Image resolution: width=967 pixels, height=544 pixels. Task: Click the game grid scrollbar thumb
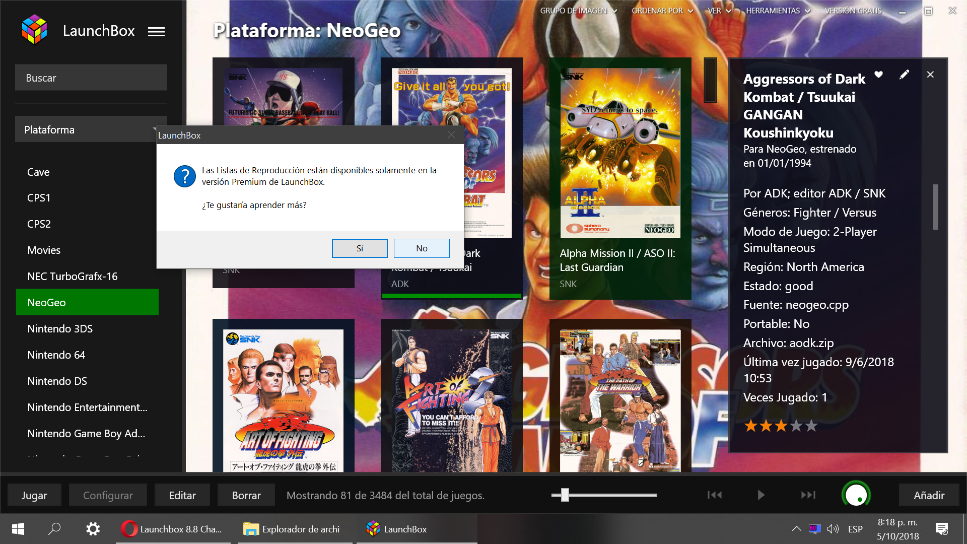710,80
